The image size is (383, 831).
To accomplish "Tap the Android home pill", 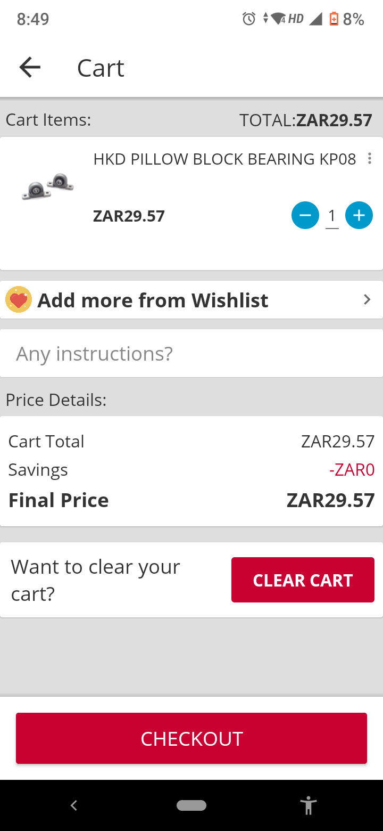I will coord(191,805).
